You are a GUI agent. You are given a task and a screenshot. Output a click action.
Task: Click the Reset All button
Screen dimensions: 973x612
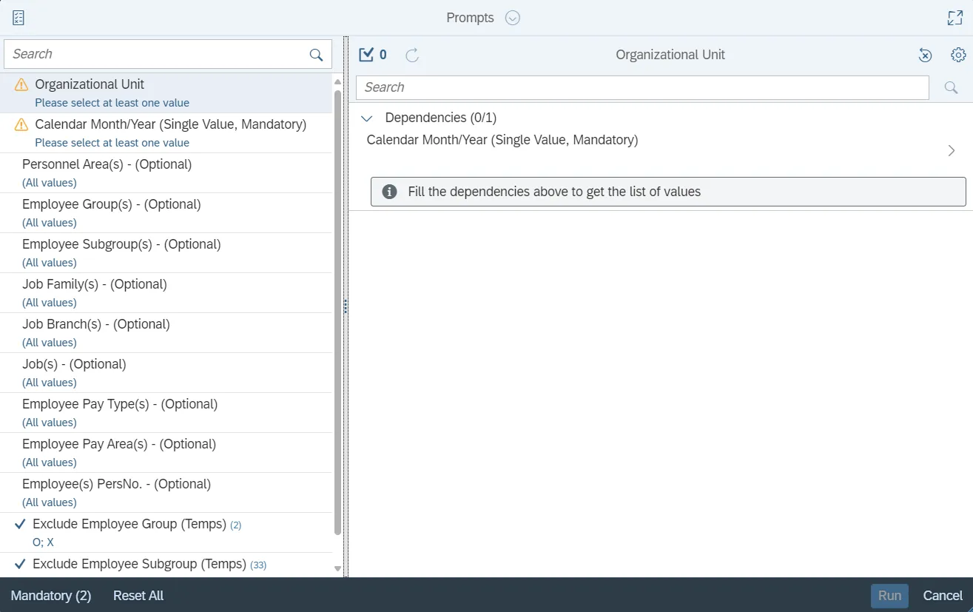[x=138, y=596]
